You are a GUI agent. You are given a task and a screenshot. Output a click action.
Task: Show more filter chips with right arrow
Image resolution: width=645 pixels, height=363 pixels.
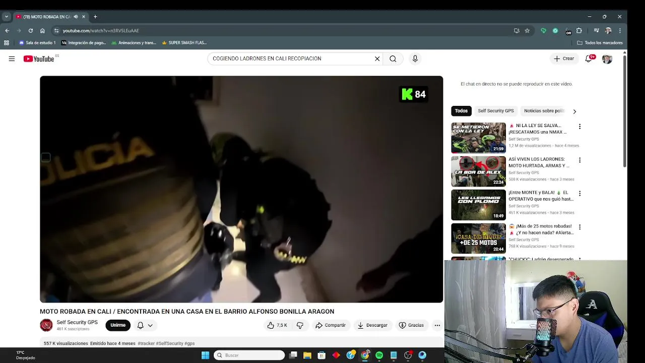tap(574, 111)
